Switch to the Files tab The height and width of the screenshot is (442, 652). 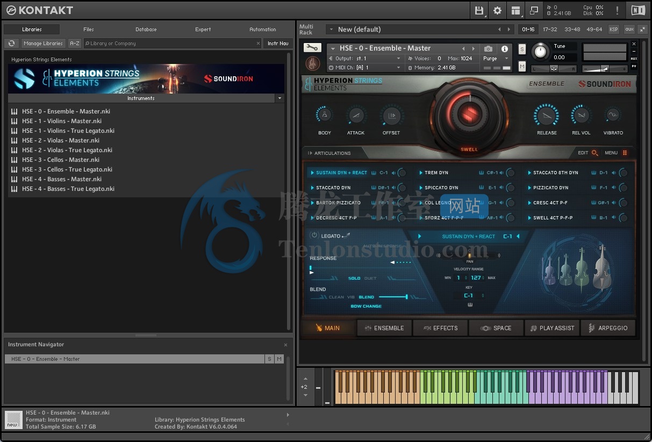pos(89,30)
